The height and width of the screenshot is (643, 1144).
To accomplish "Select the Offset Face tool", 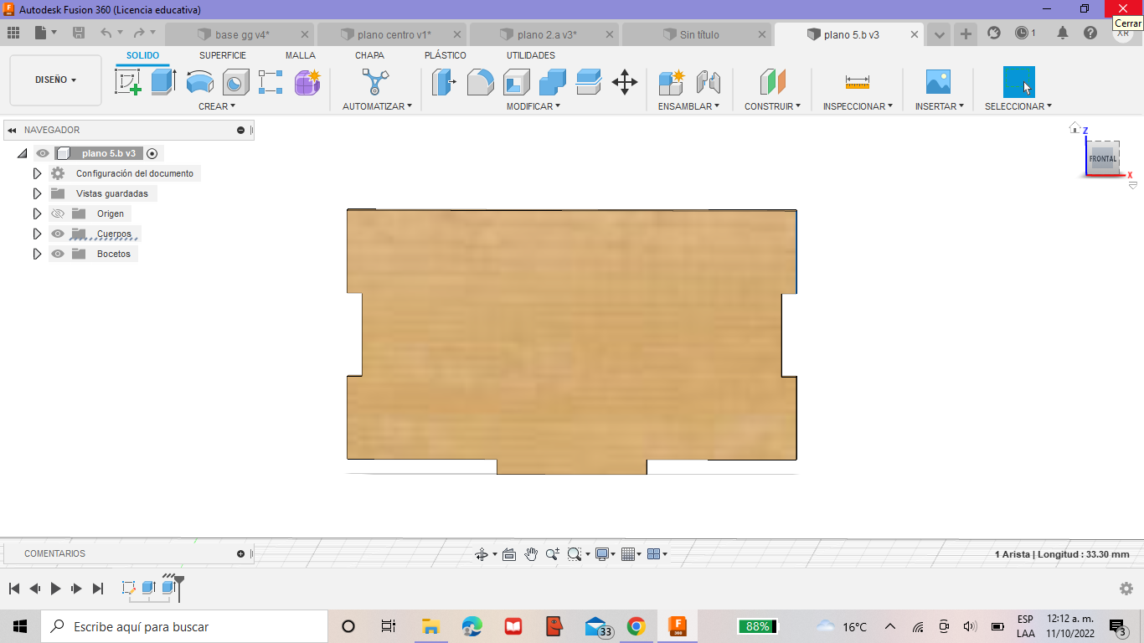I will tap(589, 82).
